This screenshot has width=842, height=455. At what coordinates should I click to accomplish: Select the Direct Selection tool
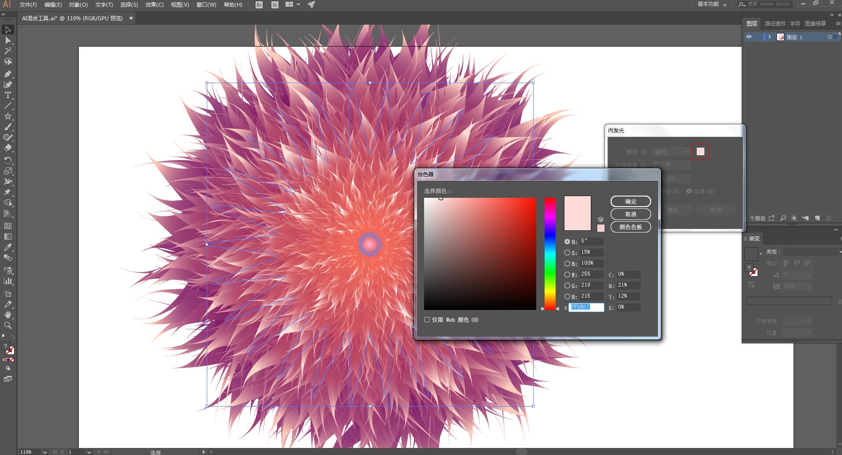[x=8, y=40]
